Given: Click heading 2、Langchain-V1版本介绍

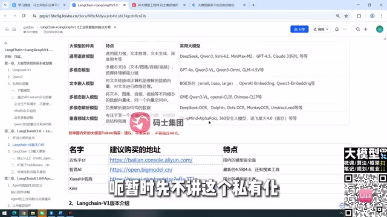Looking at the screenshot, I should point(99,203).
